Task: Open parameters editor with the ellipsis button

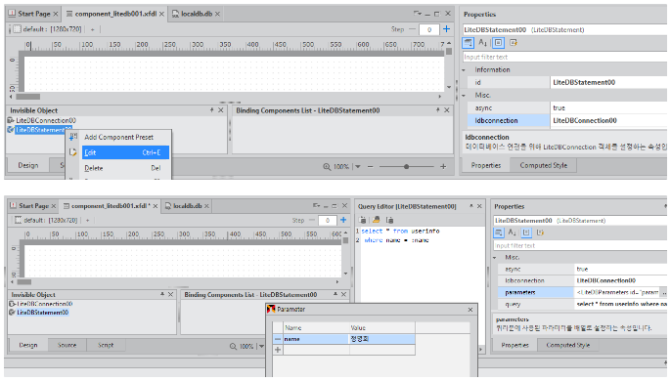Action: point(664,292)
